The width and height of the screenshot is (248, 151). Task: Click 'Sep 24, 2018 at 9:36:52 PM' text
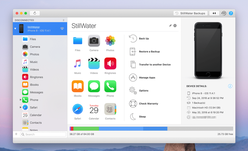point(208,98)
